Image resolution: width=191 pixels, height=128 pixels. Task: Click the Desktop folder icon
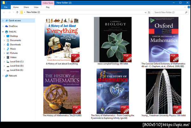pyautogui.click(x=8, y=36)
